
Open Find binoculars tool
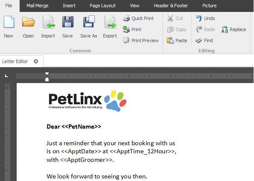204,40
